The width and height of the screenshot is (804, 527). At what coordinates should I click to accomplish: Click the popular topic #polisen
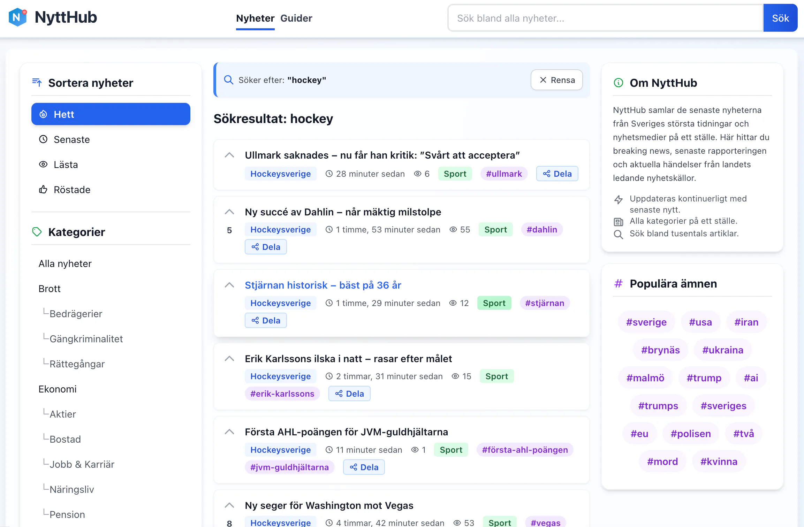point(691,434)
